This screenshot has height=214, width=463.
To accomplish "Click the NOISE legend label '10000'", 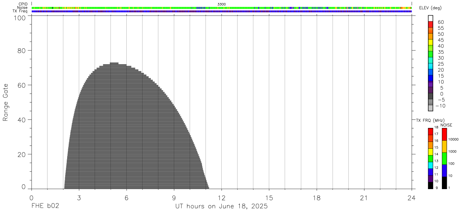I will pos(453,139).
